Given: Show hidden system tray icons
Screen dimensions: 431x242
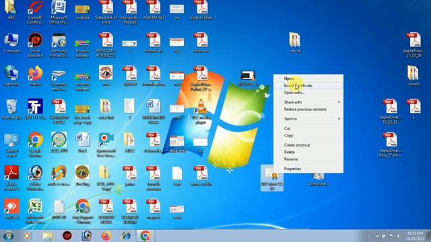Looking at the screenshot, I should (x=368, y=236).
